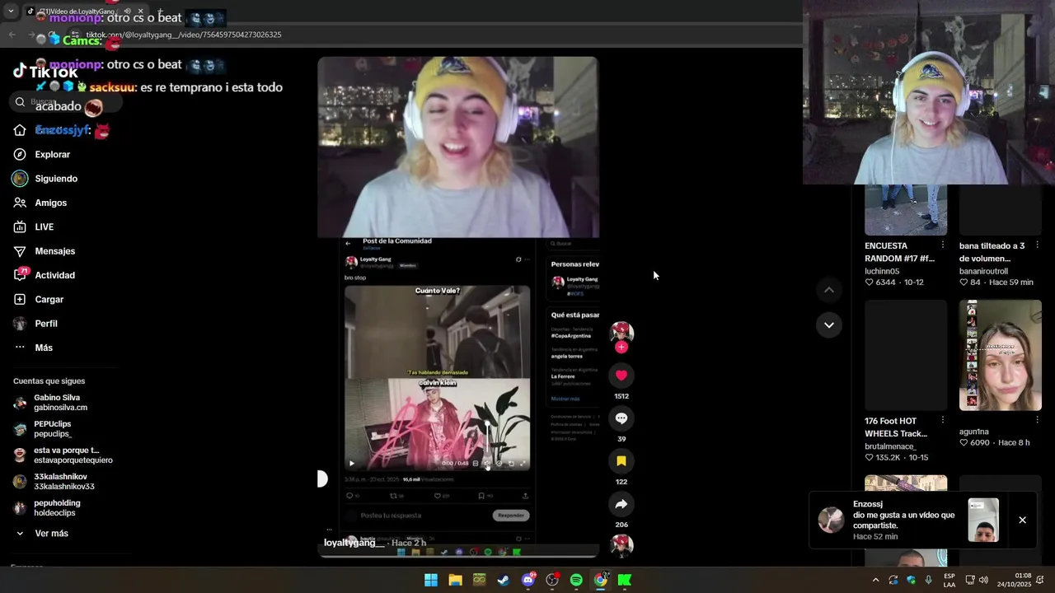Open the volume control in system tray
Screen dimensions: 1055x593
click(x=983, y=580)
